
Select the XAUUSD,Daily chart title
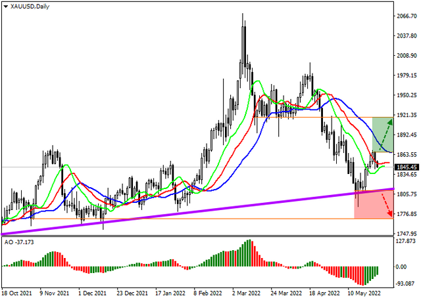pyautogui.click(x=30, y=7)
